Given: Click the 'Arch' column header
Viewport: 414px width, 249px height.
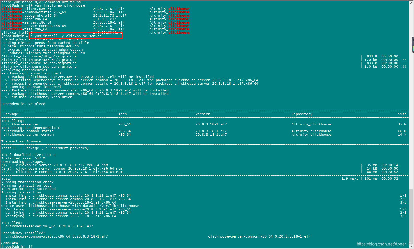Looking at the screenshot, I should tap(122, 114).
